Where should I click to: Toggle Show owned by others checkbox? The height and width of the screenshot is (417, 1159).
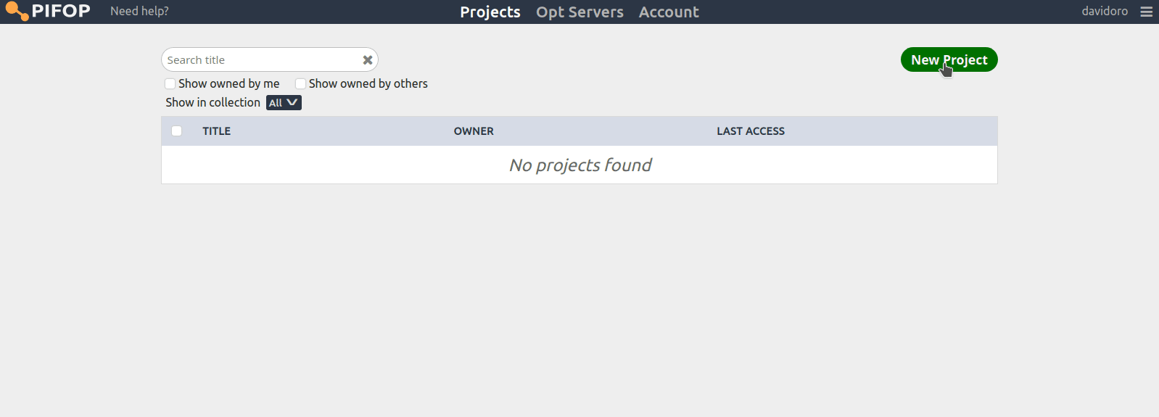click(x=300, y=83)
